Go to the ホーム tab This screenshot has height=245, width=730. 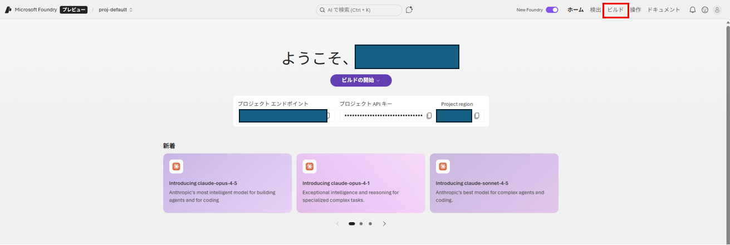(x=575, y=9)
